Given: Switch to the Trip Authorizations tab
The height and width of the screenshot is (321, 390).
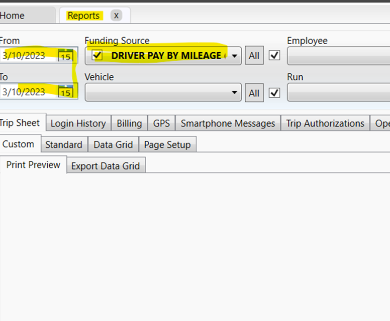Looking at the screenshot, I should pyautogui.click(x=325, y=123).
